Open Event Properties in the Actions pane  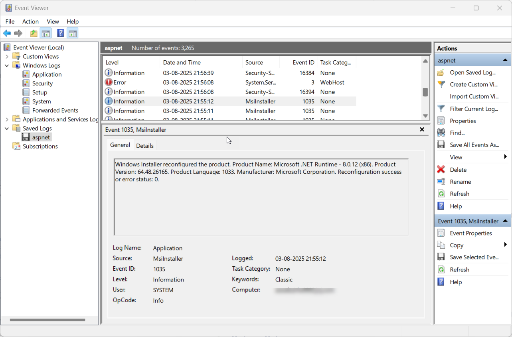(x=471, y=233)
